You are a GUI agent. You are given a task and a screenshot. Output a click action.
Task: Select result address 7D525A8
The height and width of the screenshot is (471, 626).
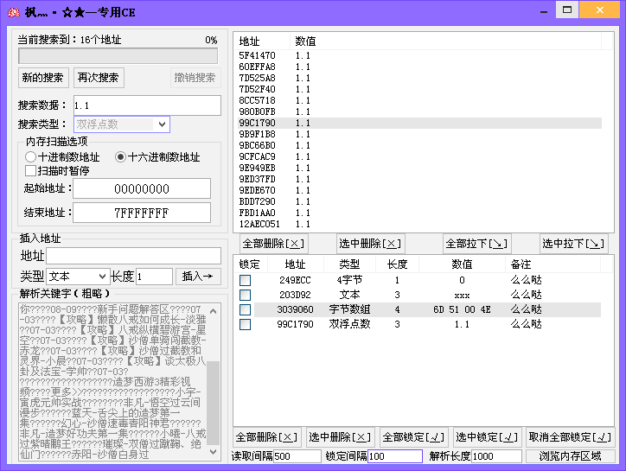tap(257, 78)
